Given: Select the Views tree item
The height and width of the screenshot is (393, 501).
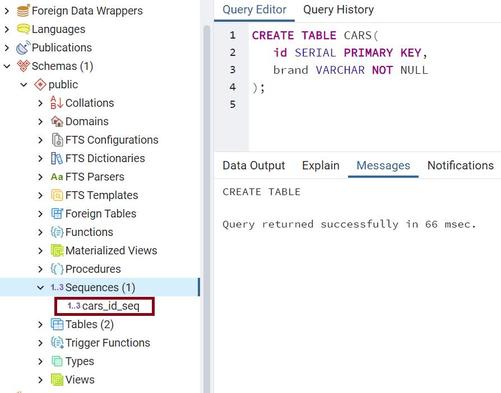Looking at the screenshot, I should pyautogui.click(x=80, y=380).
